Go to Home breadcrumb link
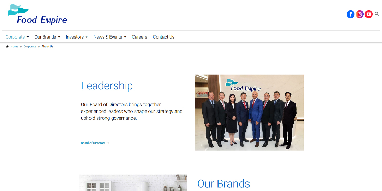 (14, 46)
